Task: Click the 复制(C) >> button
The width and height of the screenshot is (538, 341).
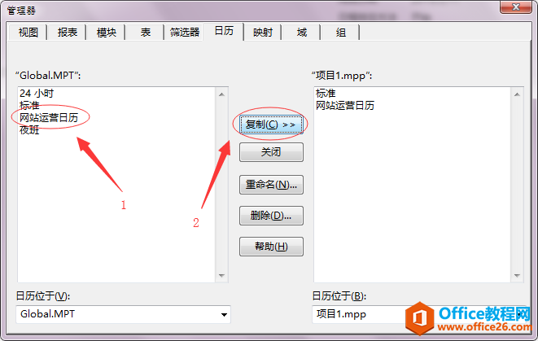Action: point(271,125)
